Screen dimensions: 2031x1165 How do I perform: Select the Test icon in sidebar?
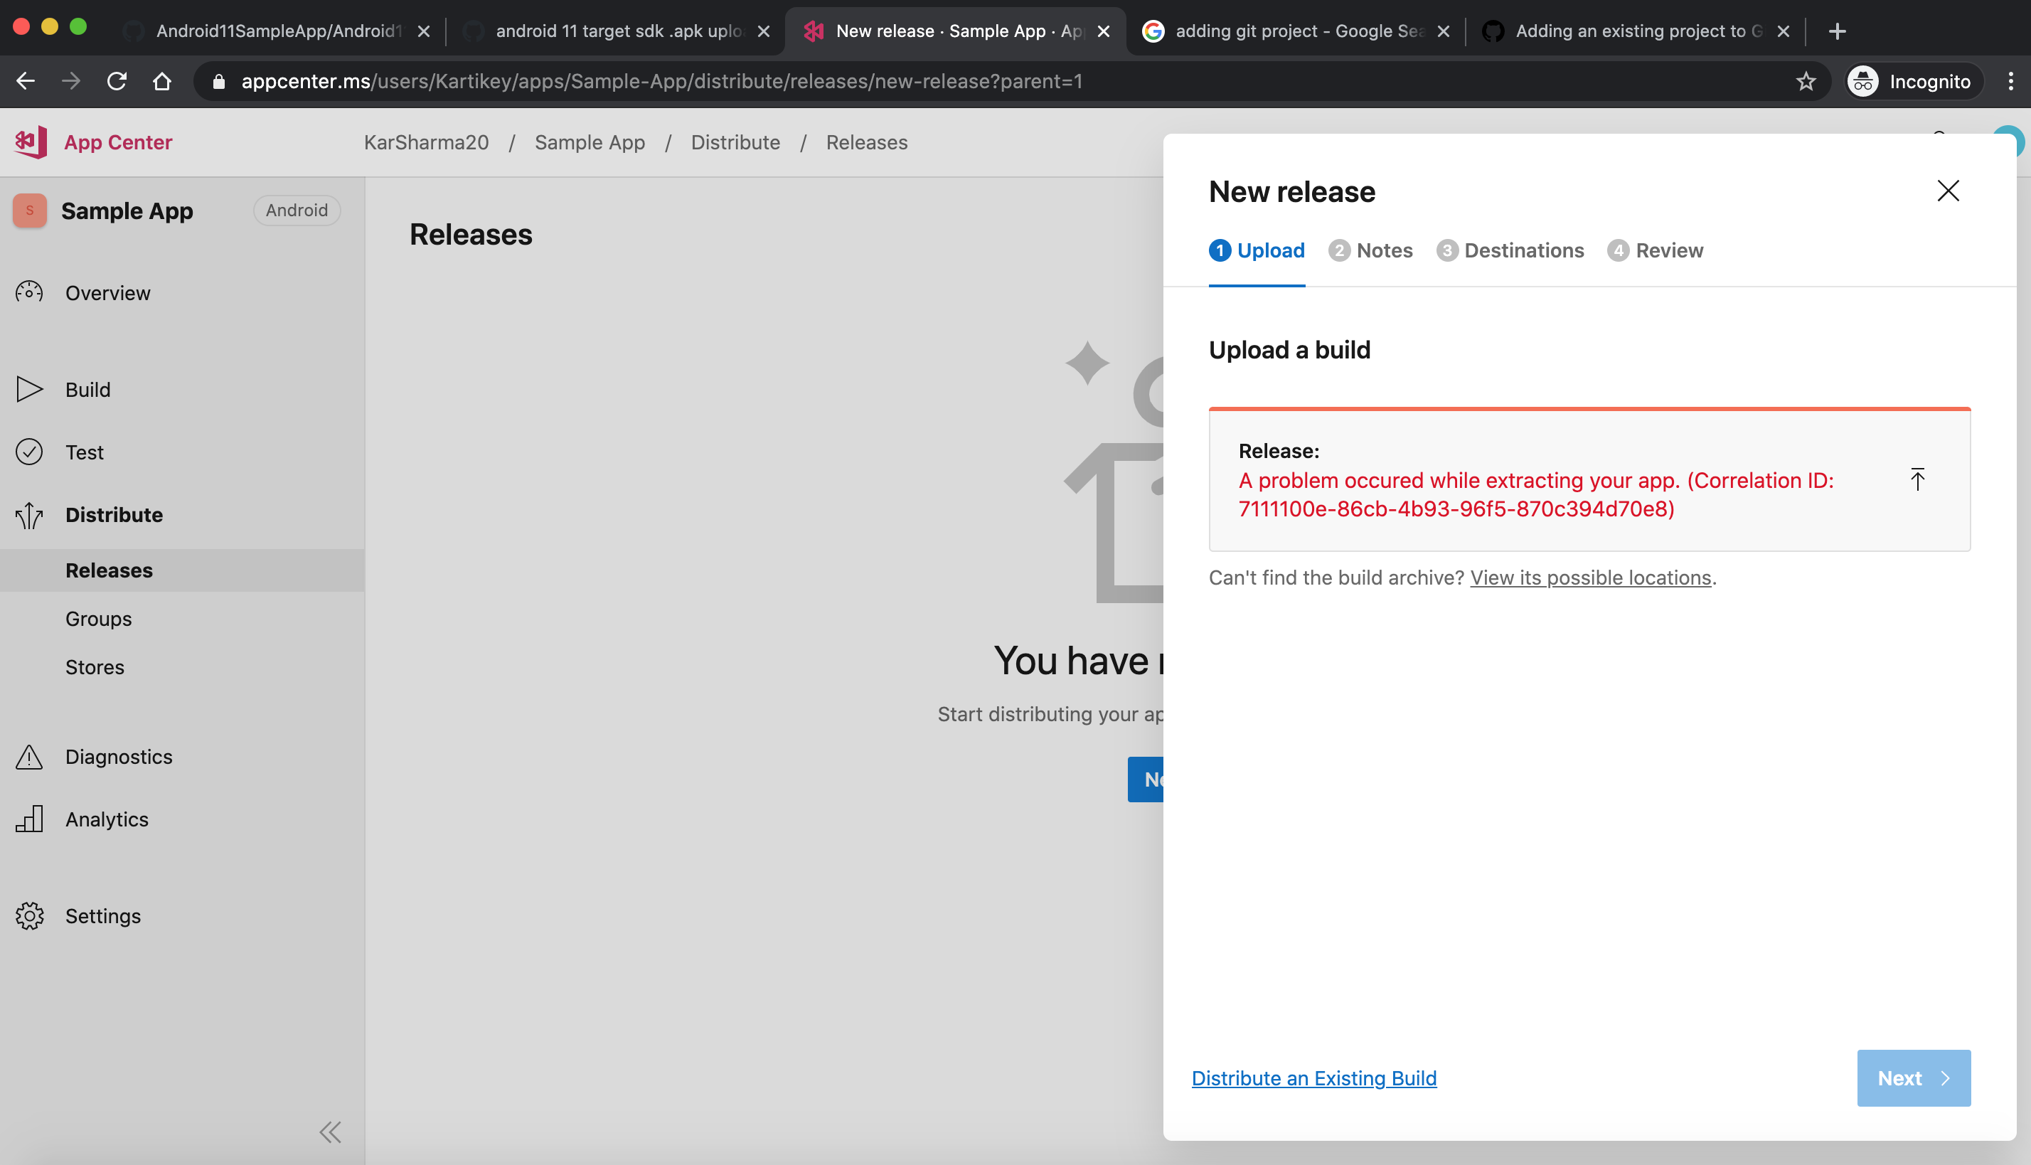(28, 451)
